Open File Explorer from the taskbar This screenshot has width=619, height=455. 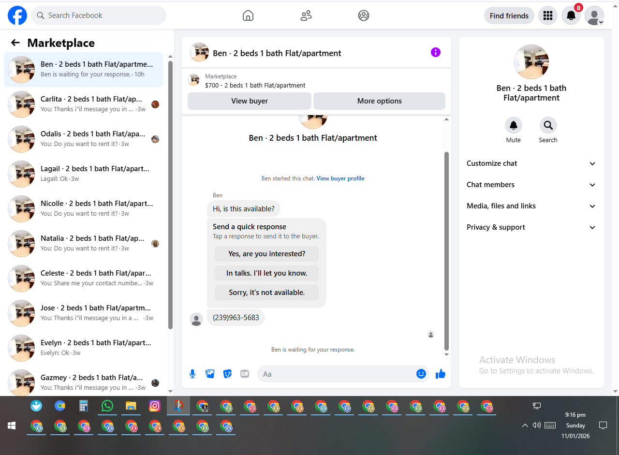(x=131, y=406)
